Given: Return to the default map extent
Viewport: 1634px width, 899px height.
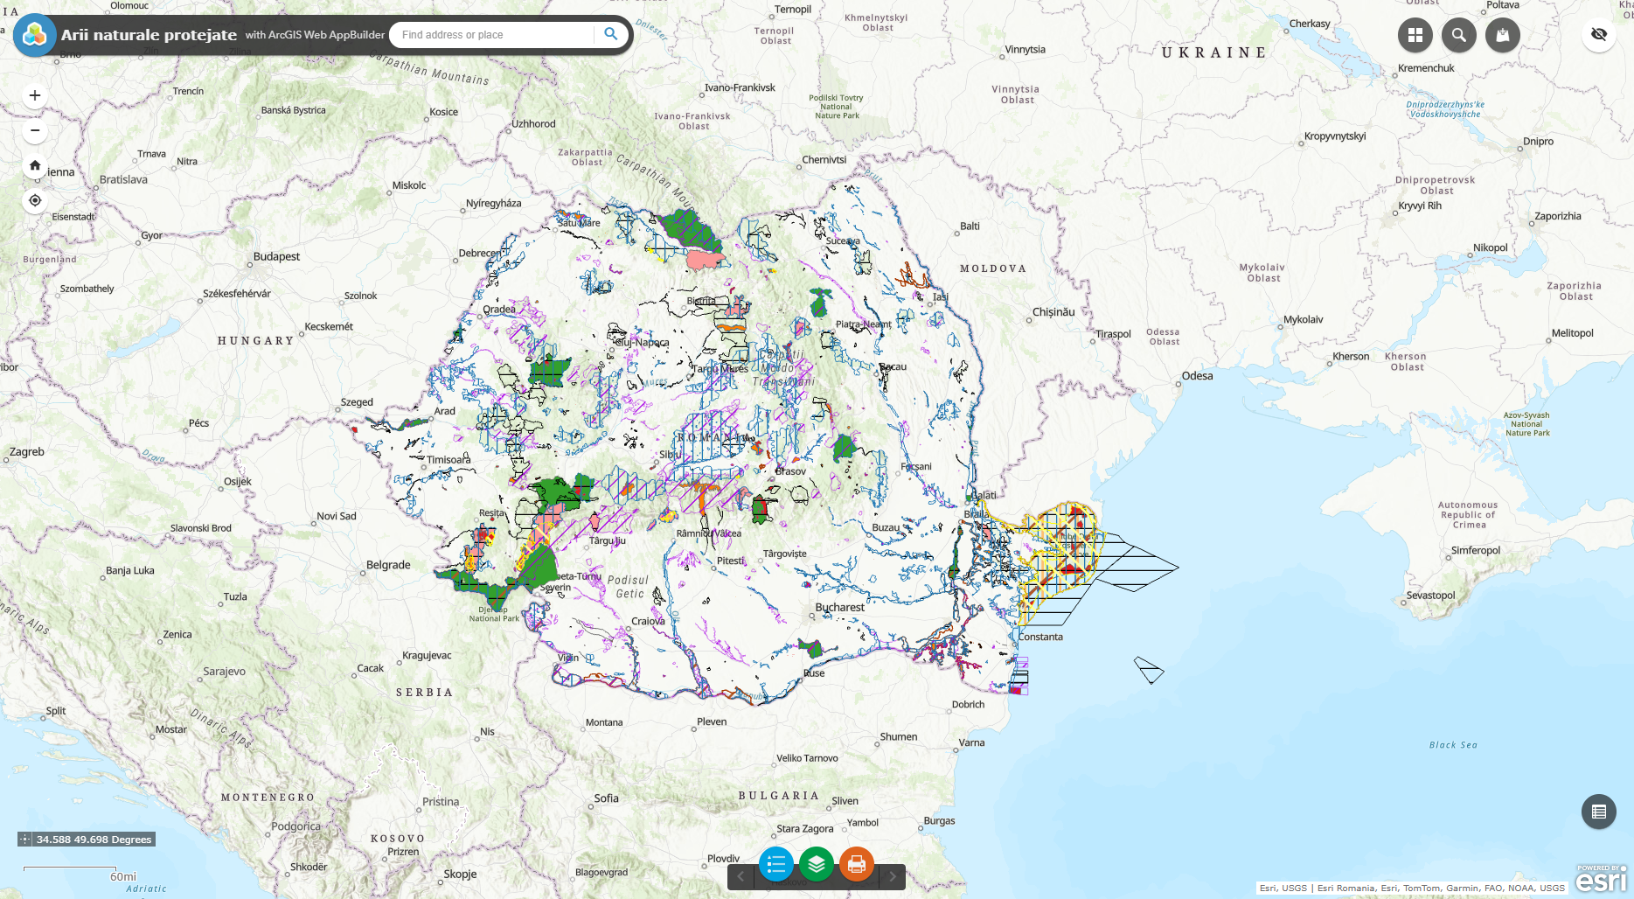Looking at the screenshot, I should pos(35,165).
